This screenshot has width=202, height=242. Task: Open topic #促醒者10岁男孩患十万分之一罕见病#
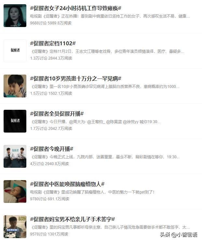point(76,78)
